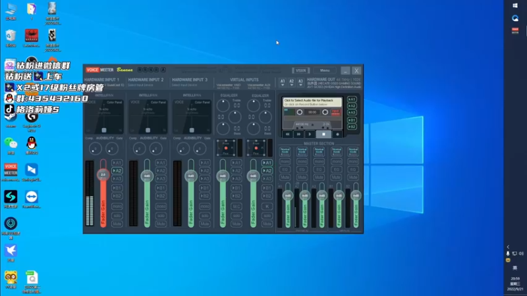Viewport: 527px width, 296px height.
Task: Click the microphone icon in system tray
Action: [508, 254]
